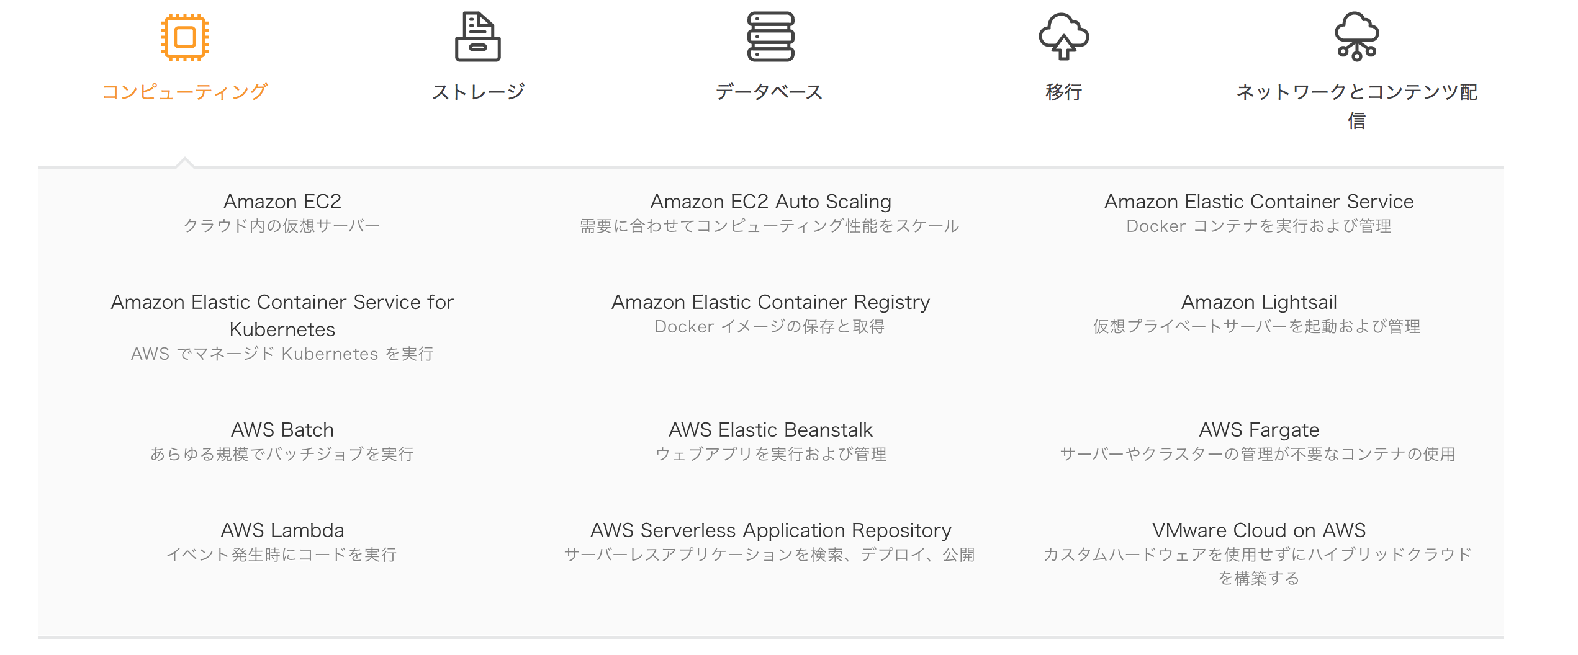Click the Migration cloud upload icon

[x=1063, y=37]
